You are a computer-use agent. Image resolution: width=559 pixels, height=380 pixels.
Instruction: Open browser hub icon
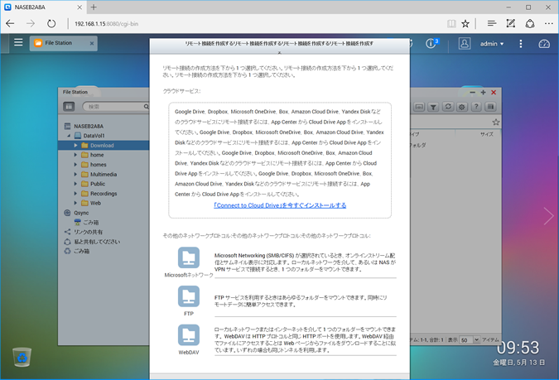[x=492, y=23]
